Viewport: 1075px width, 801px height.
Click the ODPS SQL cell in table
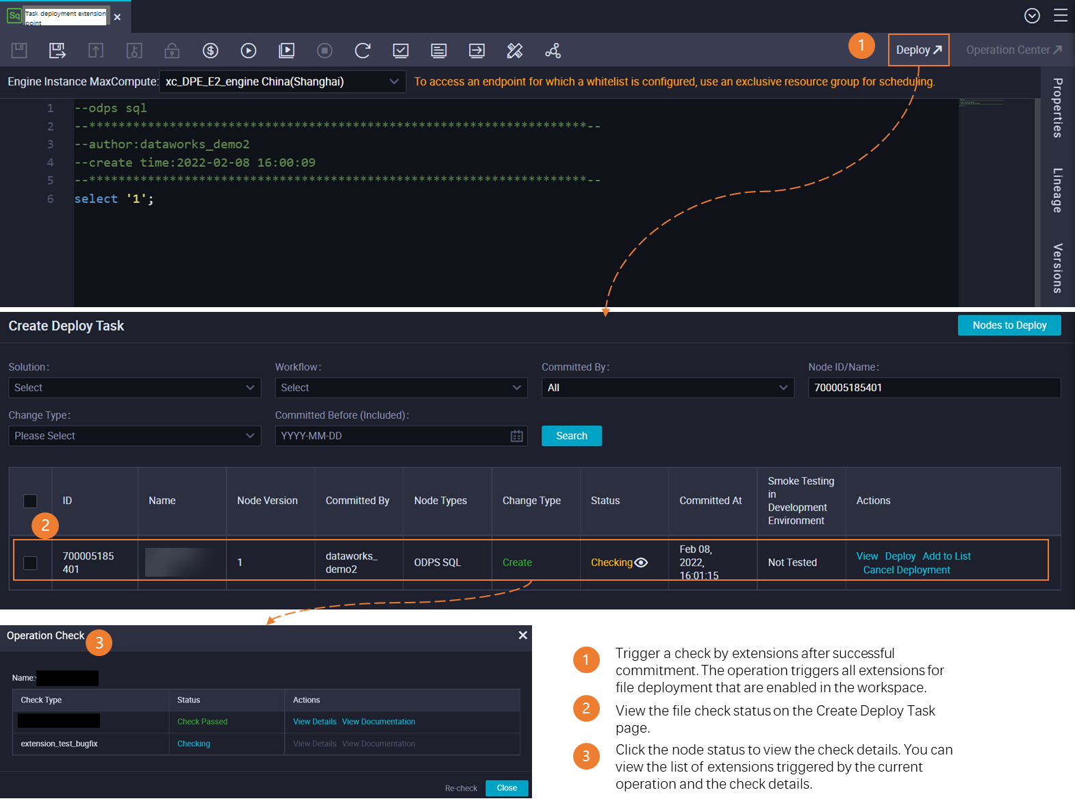pyautogui.click(x=438, y=562)
